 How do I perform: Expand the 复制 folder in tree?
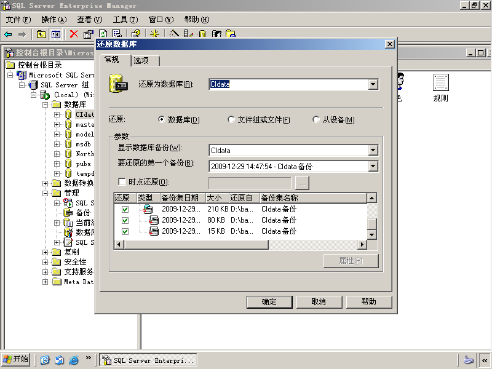[45, 252]
